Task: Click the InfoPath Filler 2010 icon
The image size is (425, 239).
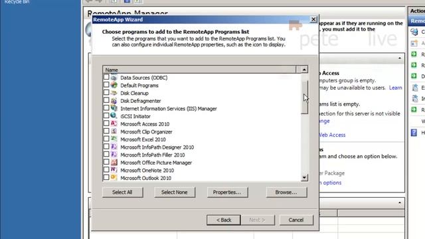Action: tap(114, 155)
